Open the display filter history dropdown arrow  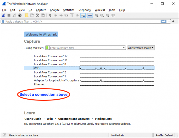[169, 21]
